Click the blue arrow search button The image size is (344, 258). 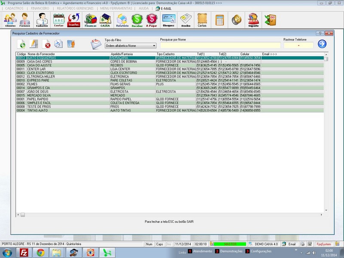322,44
